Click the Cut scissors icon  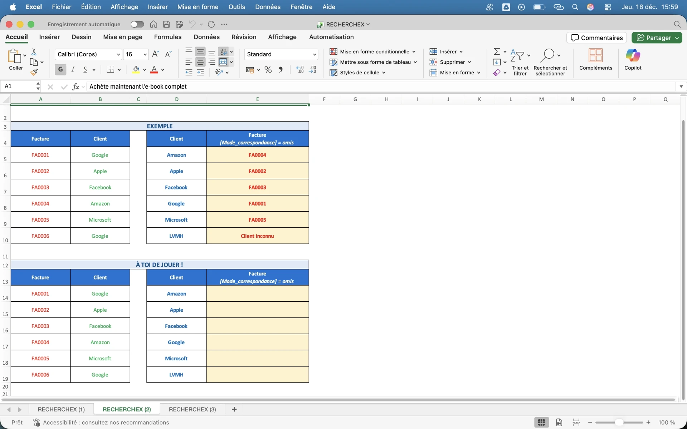[34, 52]
